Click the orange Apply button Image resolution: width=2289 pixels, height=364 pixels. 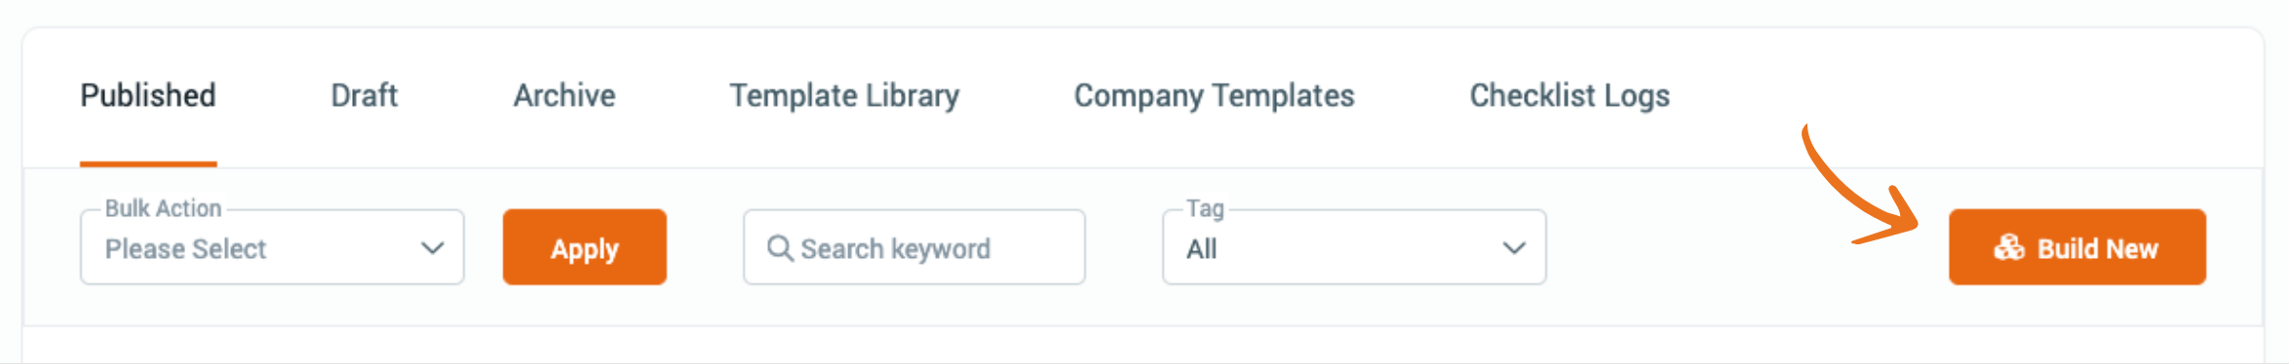tap(585, 247)
